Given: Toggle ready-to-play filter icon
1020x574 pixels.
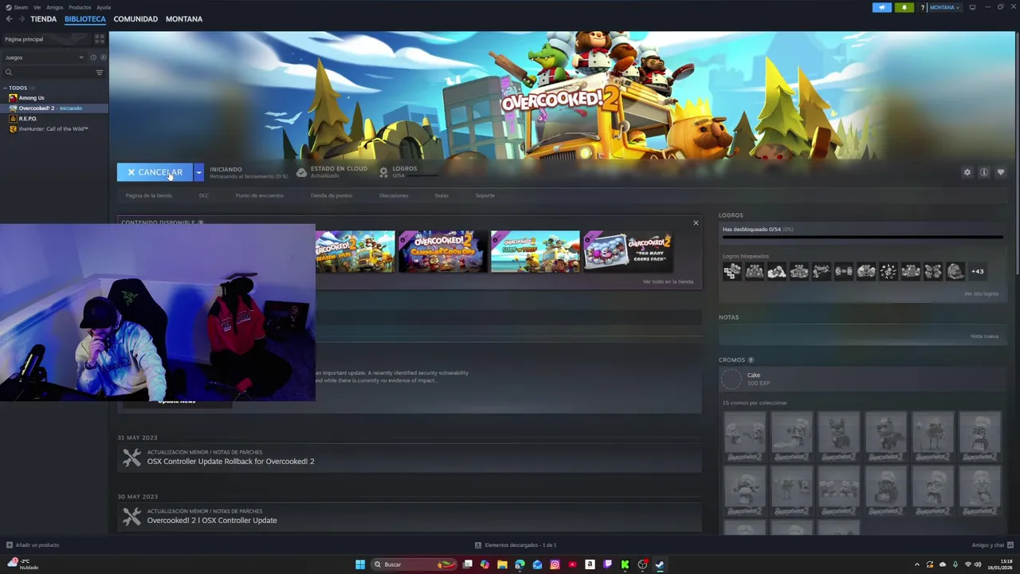Looking at the screenshot, I should pyautogui.click(x=102, y=57).
